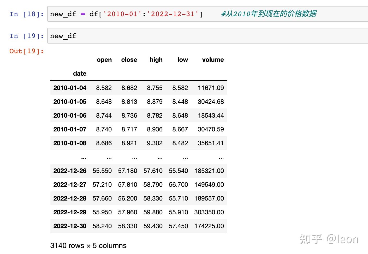Click the high column header
Viewport: 368px width, 254px height.
(156, 60)
